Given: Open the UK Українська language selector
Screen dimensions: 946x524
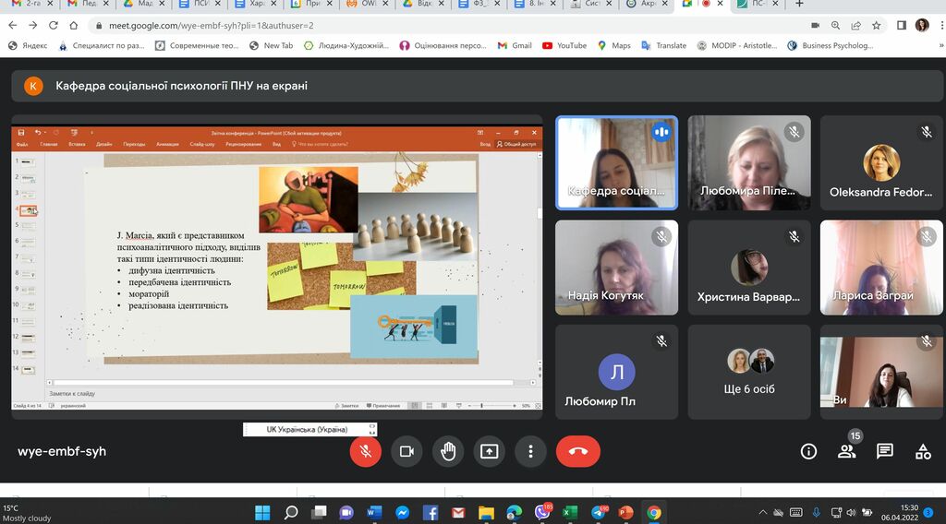Looking at the screenshot, I should (309, 429).
